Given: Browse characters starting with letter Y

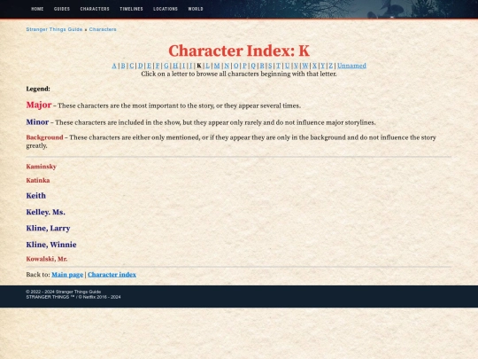Looking at the screenshot, I should [323, 66].
